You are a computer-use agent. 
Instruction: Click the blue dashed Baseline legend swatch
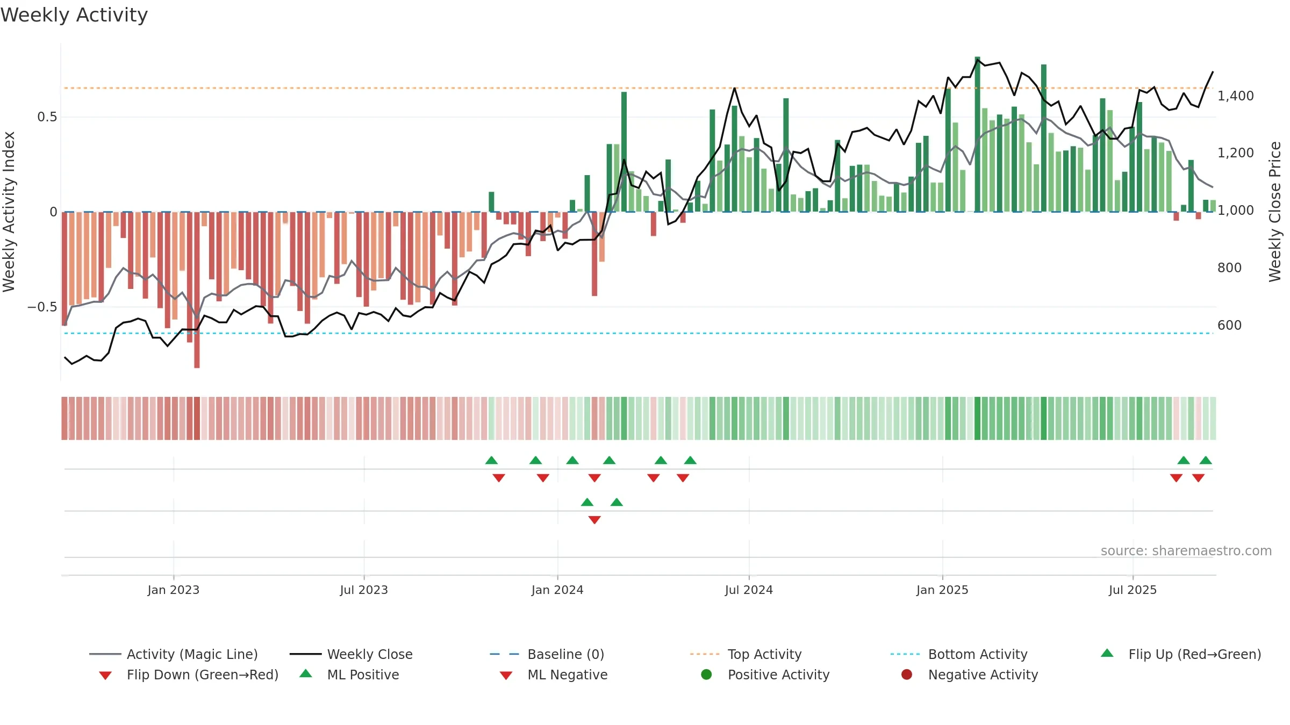tap(504, 655)
